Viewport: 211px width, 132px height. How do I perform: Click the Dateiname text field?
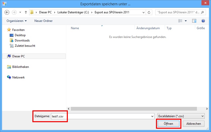[100, 116]
